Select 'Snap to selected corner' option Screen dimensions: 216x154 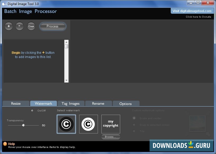(x=134, y=125)
